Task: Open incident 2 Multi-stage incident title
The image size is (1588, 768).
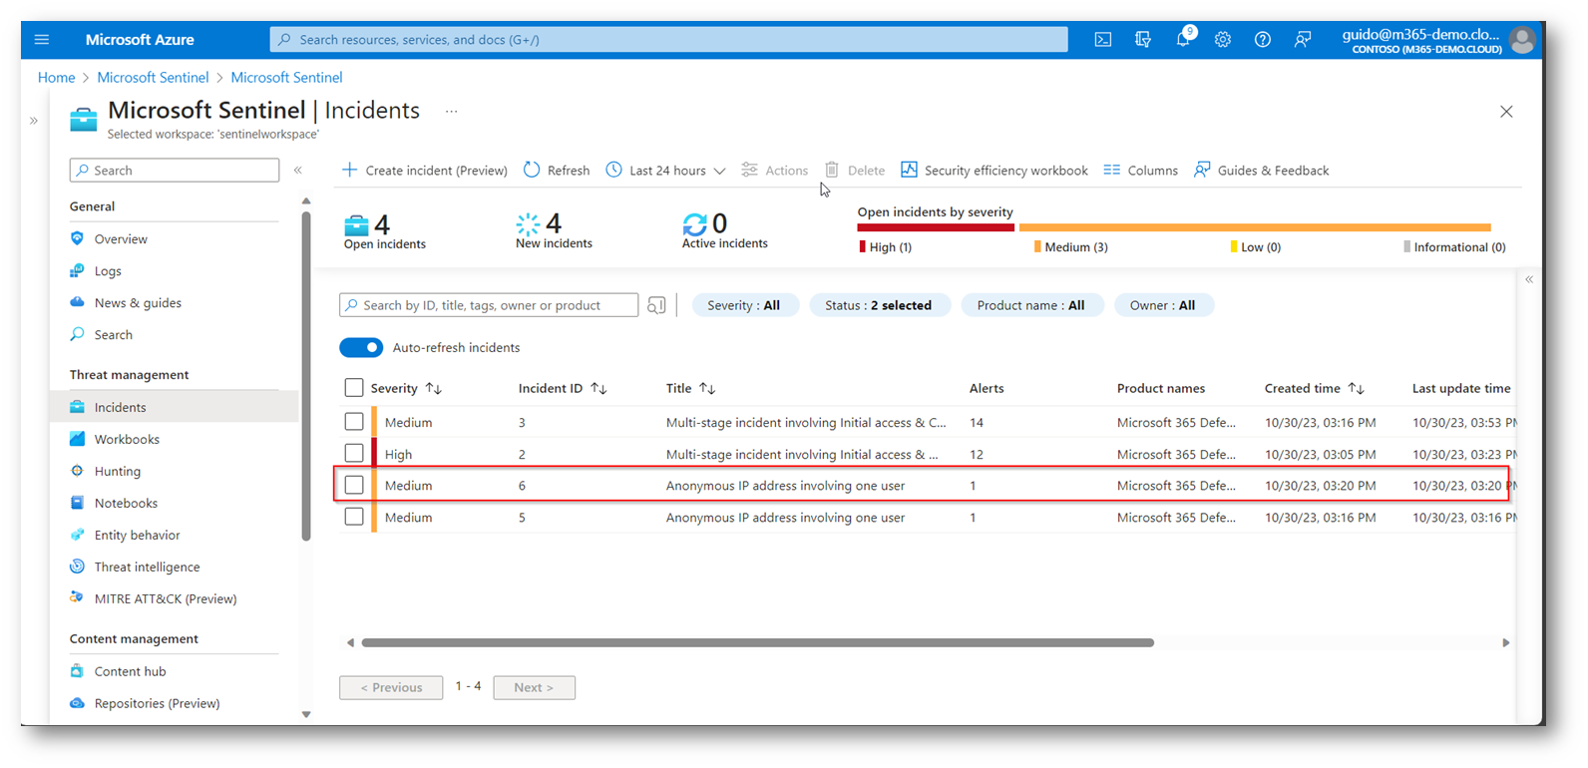Action: point(802,454)
